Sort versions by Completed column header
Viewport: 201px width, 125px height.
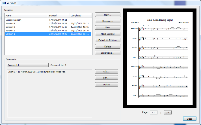pyautogui.click(x=80, y=16)
